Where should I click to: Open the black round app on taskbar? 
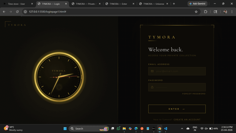154,129
